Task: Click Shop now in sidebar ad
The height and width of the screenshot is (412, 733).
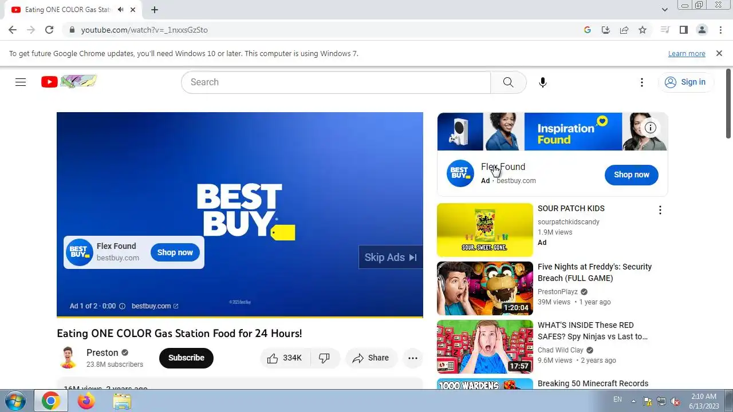Action: (632, 175)
